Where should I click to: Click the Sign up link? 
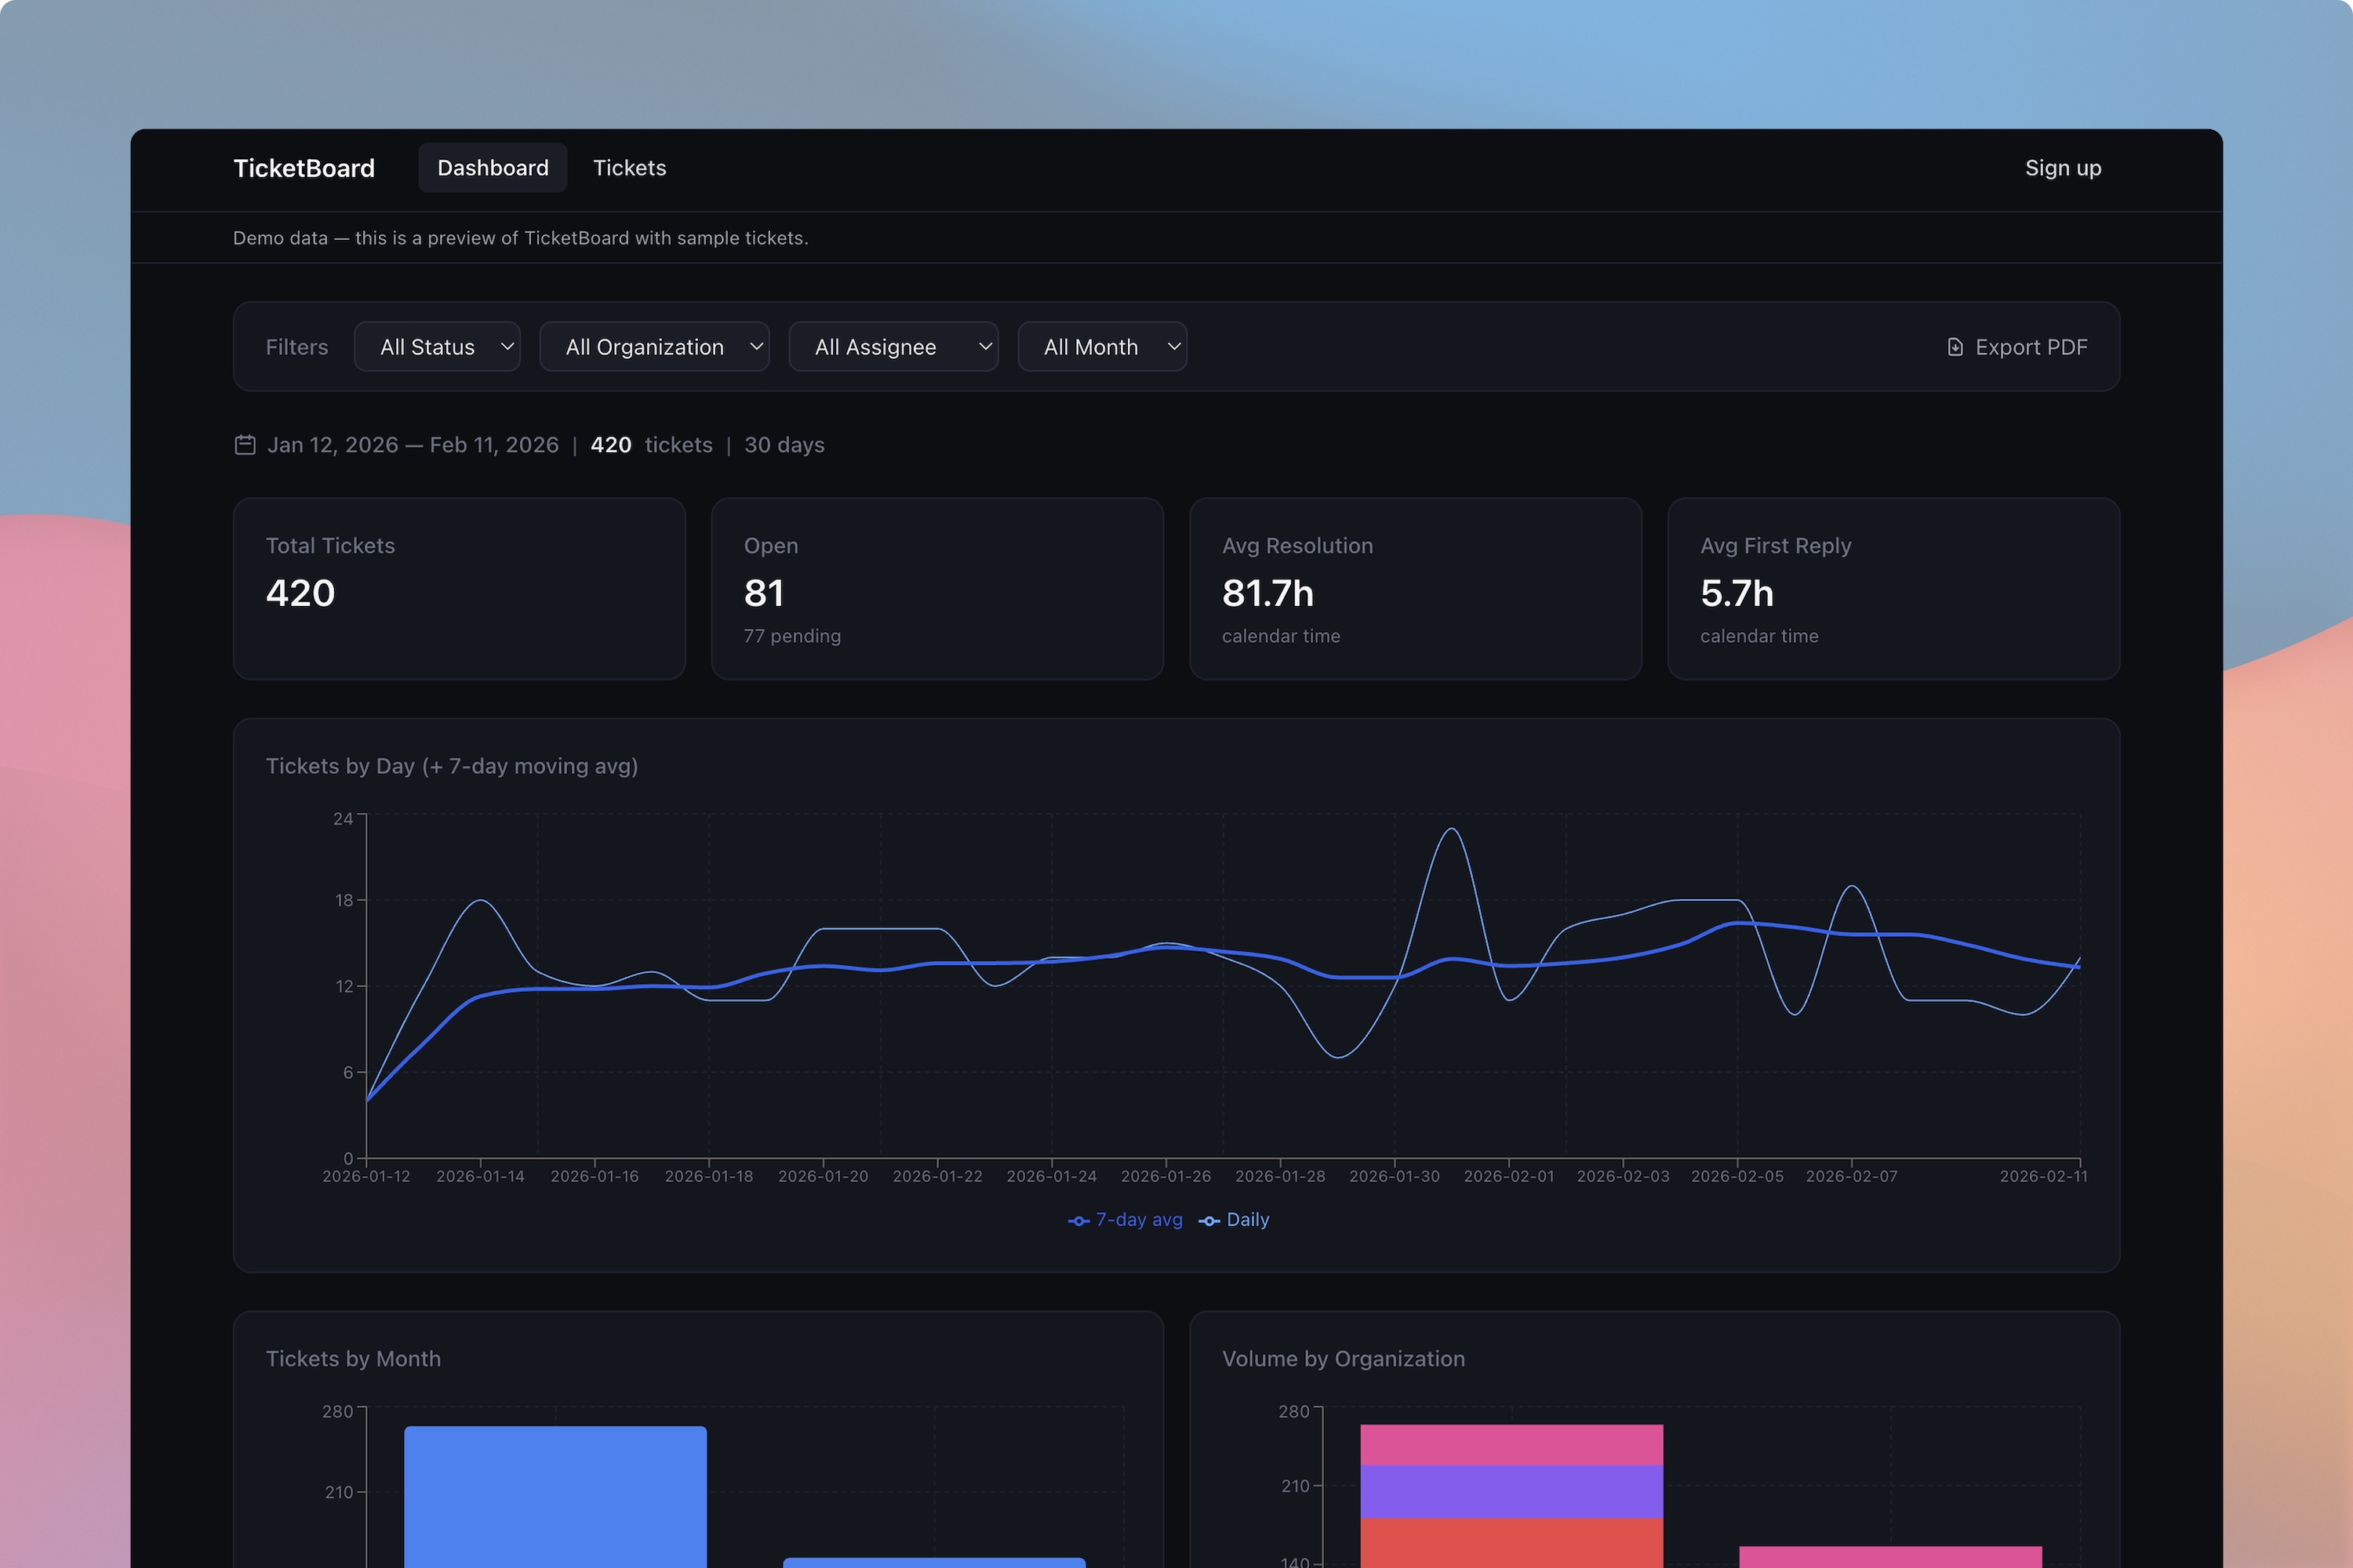[x=2063, y=167]
